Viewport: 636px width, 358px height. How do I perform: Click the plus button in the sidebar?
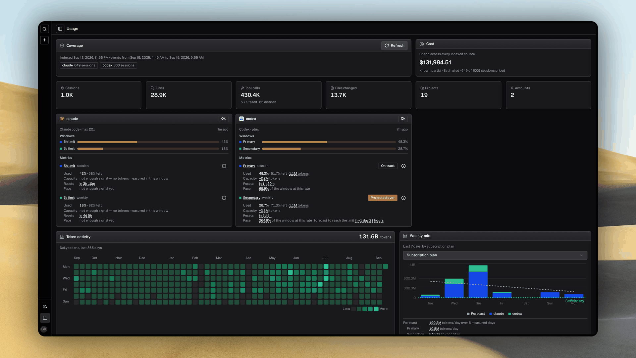(x=45, y=40)
